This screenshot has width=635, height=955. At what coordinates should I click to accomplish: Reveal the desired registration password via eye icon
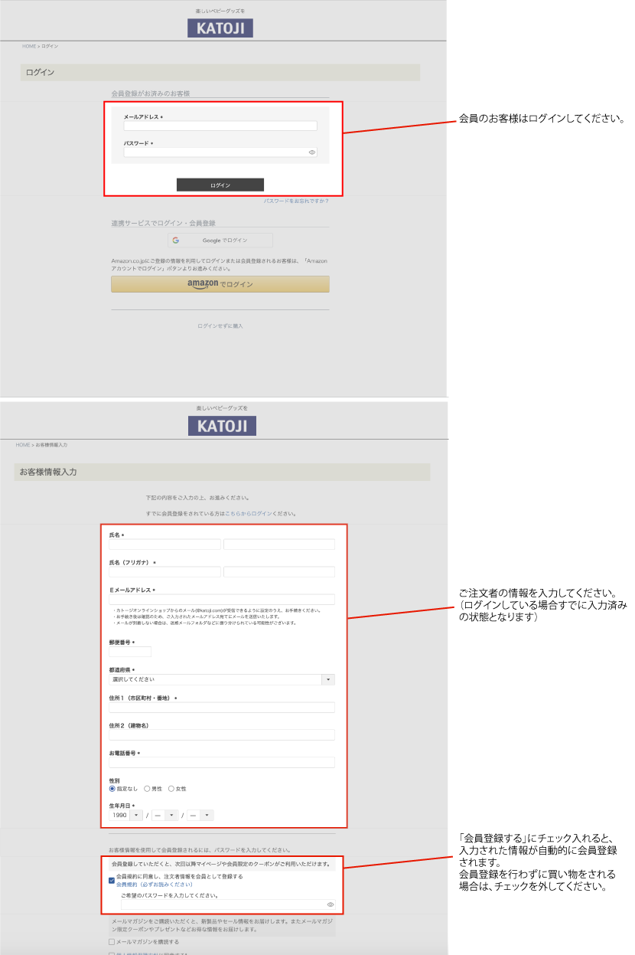(330, 904)
